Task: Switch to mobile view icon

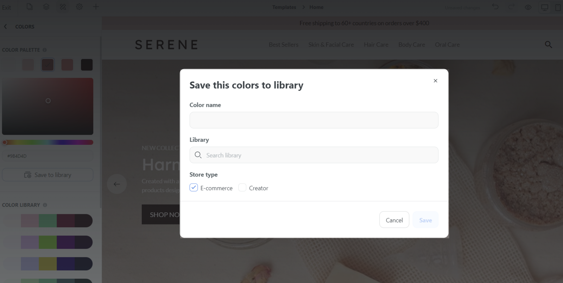Action: coord(558,7)
